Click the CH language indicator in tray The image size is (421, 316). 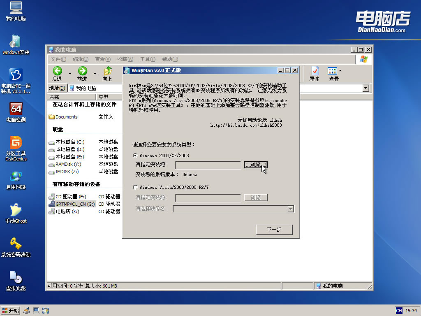(399, 311)
